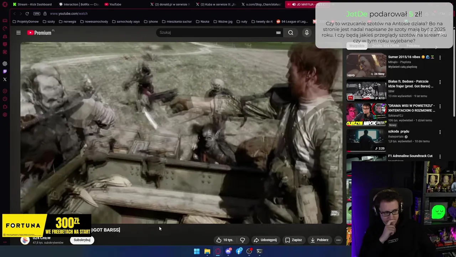Open the iphone bookmark folder
Image resolution: width=456 pixels, height=257 pixels.
[x=151, y=21]
